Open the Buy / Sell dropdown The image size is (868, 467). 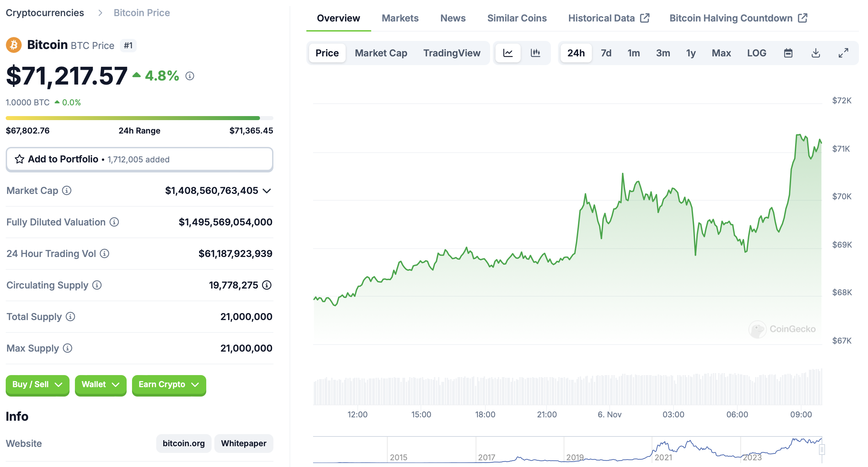click(x=37, y=384)
